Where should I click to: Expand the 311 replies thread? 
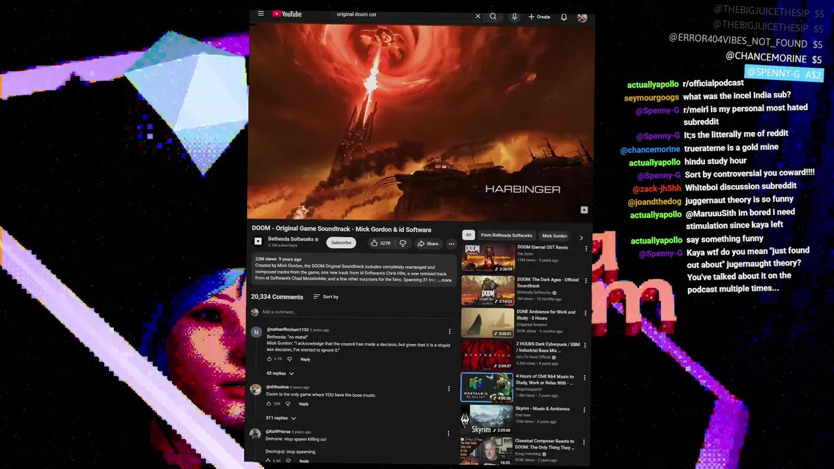(281, 418)
